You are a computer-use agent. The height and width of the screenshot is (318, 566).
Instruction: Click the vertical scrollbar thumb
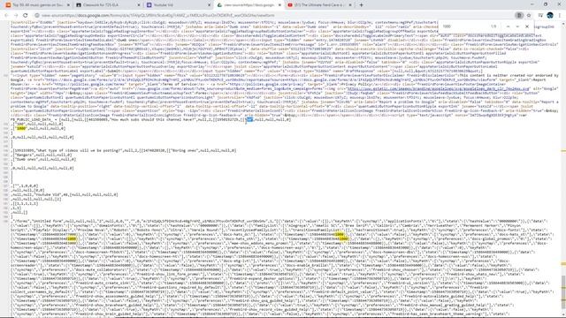[x=563, y=292]
